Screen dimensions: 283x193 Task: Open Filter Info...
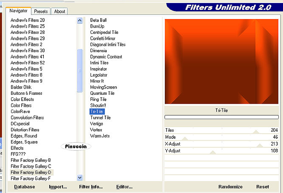coord(91,187)
